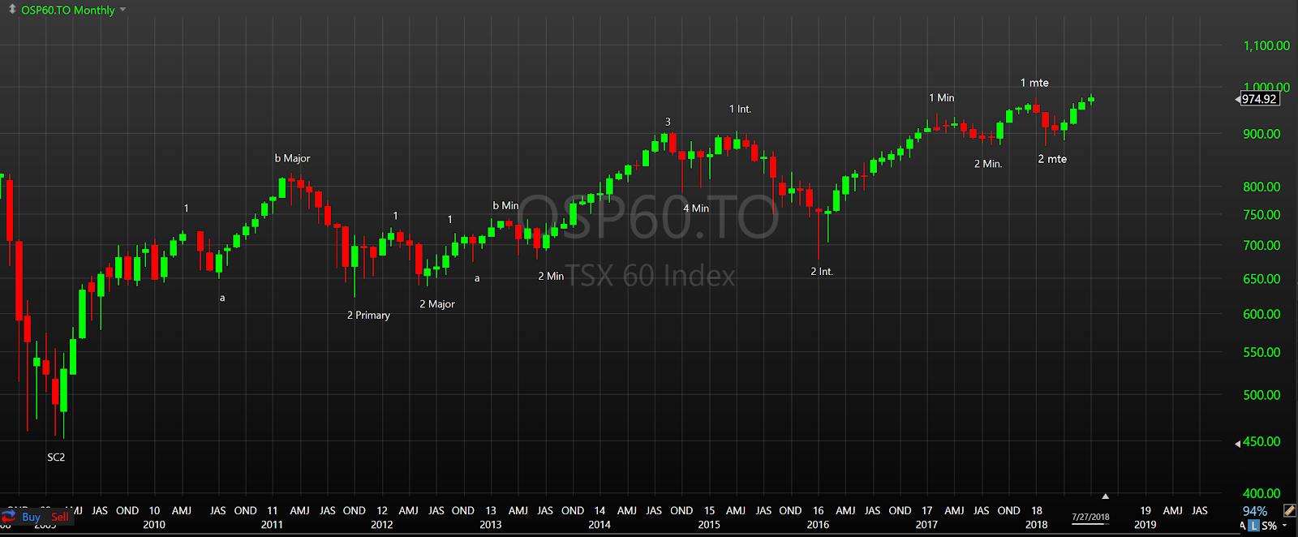Click the 94% zoom indicator

coord(1254,511)
